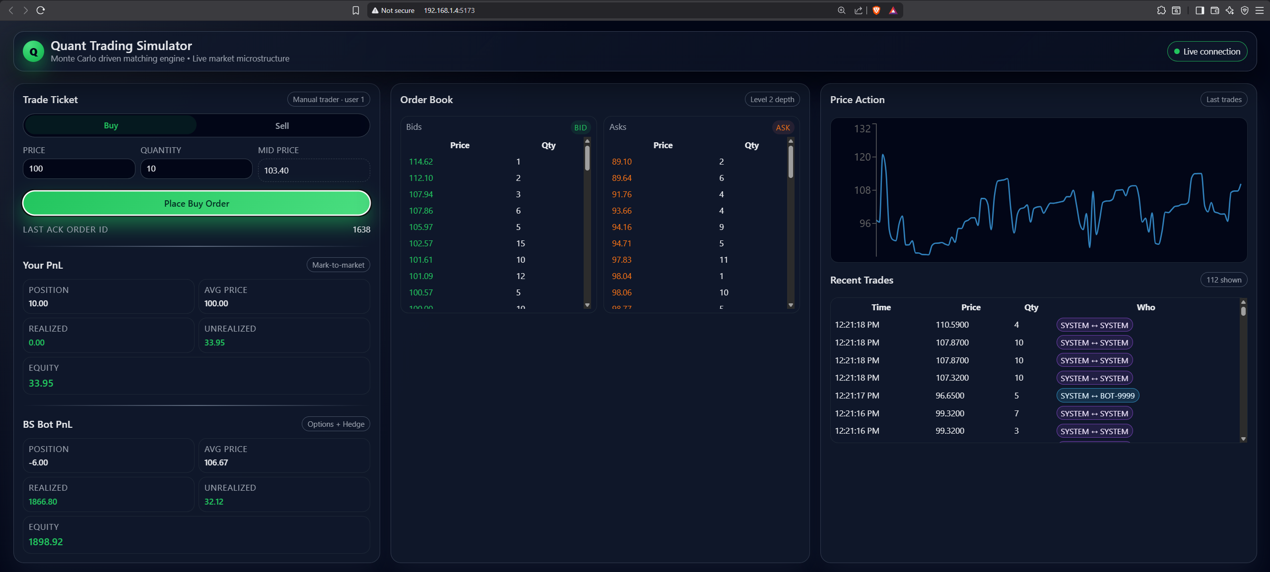This screenshot has height=572, width=1270.
Task: Open the Brave Rewards triangle icon
Action: pos(893,10)
